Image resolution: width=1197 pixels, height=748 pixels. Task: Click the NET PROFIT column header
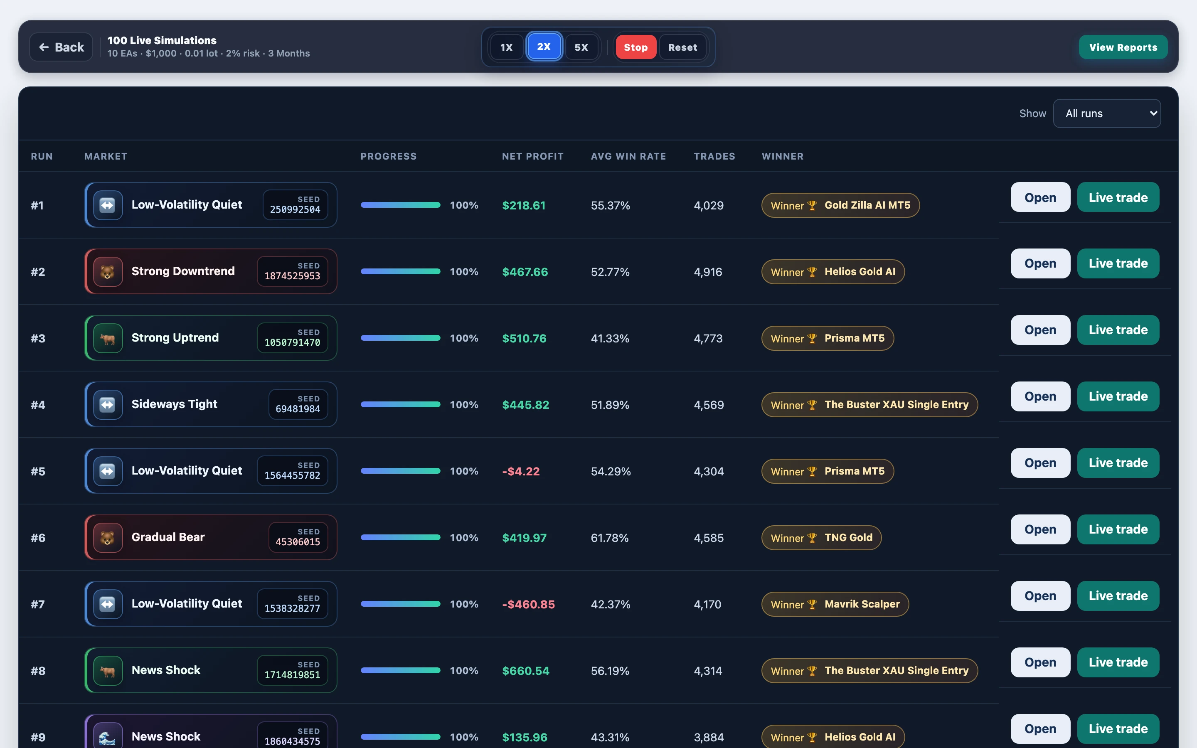pyautogui.click(x=533, y=156)
